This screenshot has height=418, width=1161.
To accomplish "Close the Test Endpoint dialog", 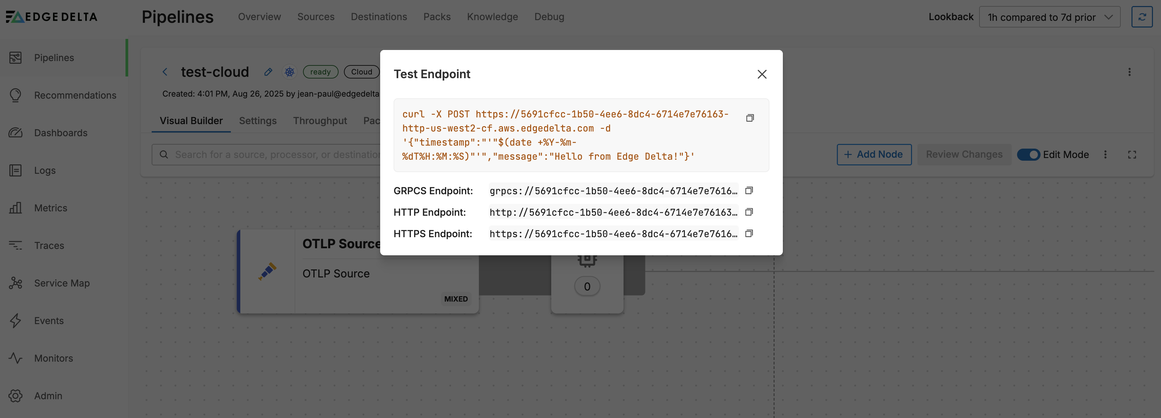I will click(x=762, y=74).
